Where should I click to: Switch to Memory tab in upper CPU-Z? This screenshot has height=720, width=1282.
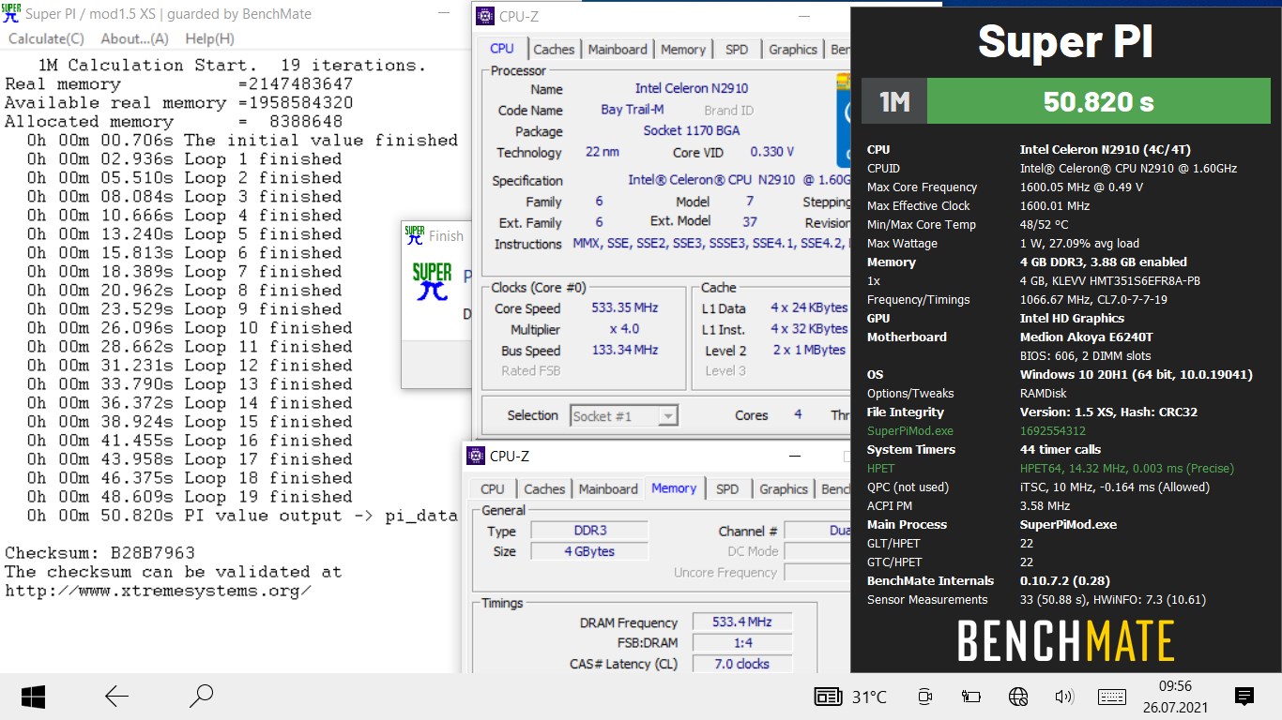coord(682,50)
